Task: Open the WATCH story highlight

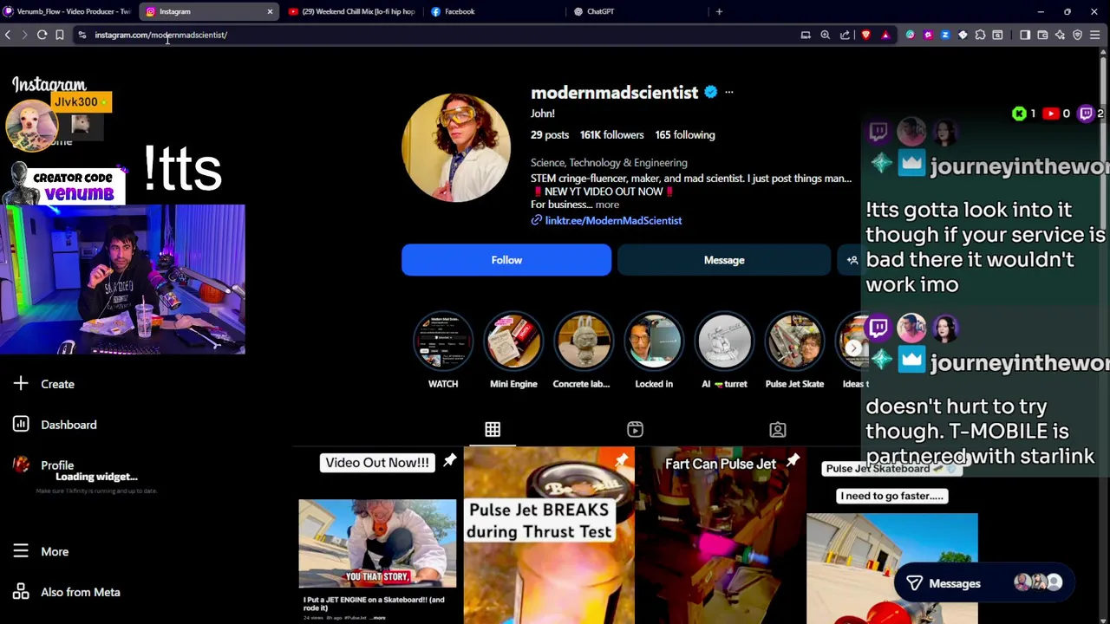Action: pyautogui.click(x=443, y=349)
